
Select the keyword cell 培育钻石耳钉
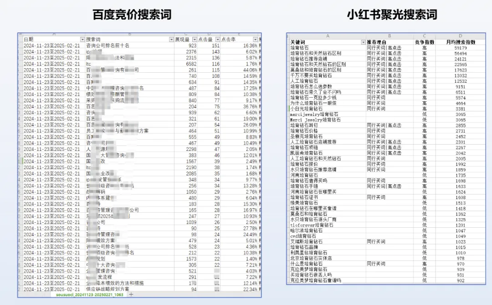point(328,125)
